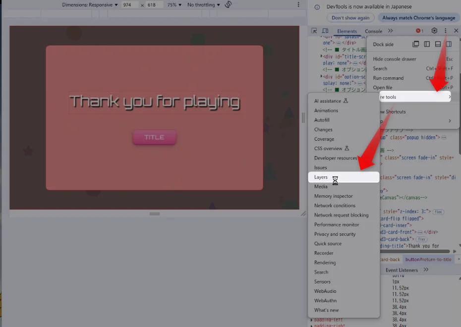Dock DevTools to the right side

point(449,44)
